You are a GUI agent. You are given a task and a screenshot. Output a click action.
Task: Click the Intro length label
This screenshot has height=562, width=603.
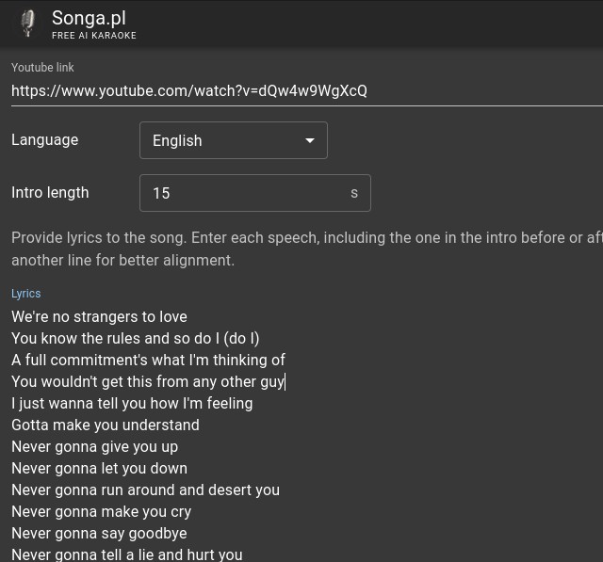[50, 192]
